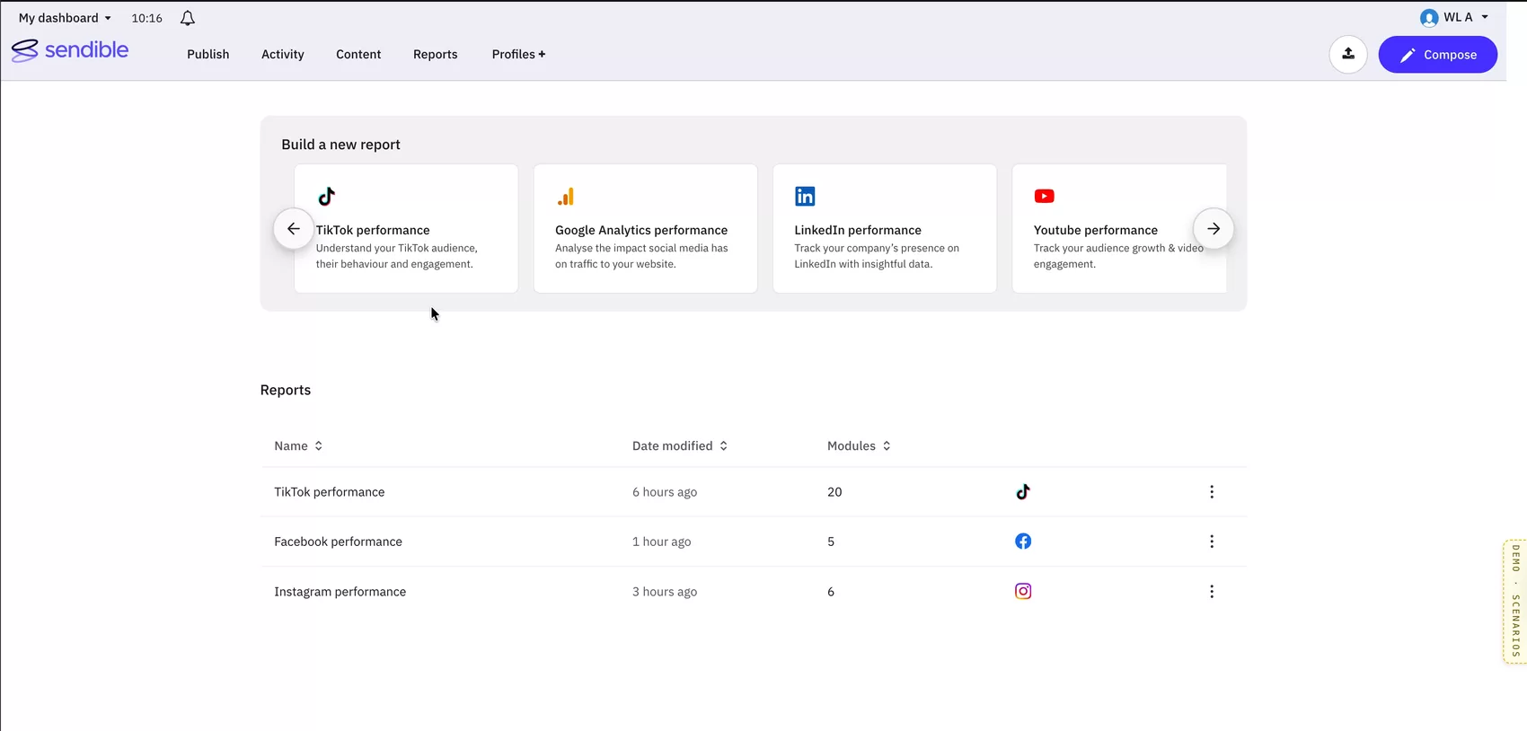Image resolution: width=1527 pixels, height=731 pixels.
Task: Open the Facebook performance report
Action: [x=339, y=542]
